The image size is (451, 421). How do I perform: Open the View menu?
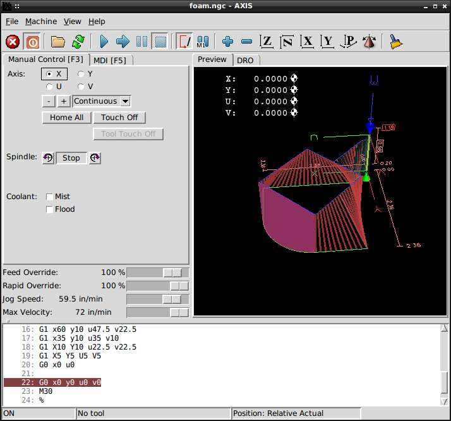click(72, 21)
